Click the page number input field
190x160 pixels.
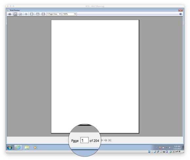tap(85, 140)
